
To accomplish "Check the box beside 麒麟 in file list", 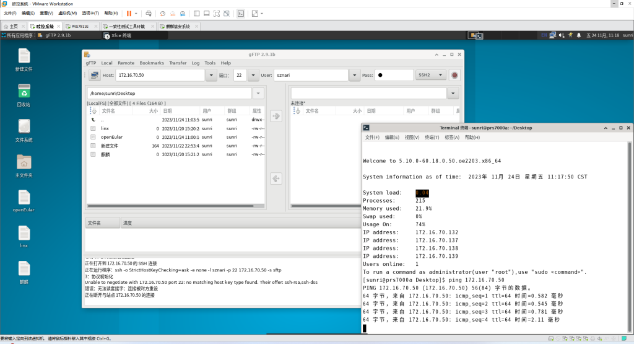I will pos(93,154).
